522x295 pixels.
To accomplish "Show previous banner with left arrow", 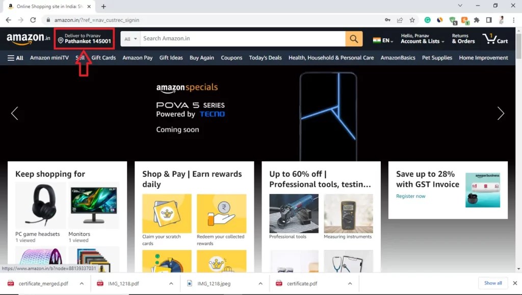I will [15, 114].
